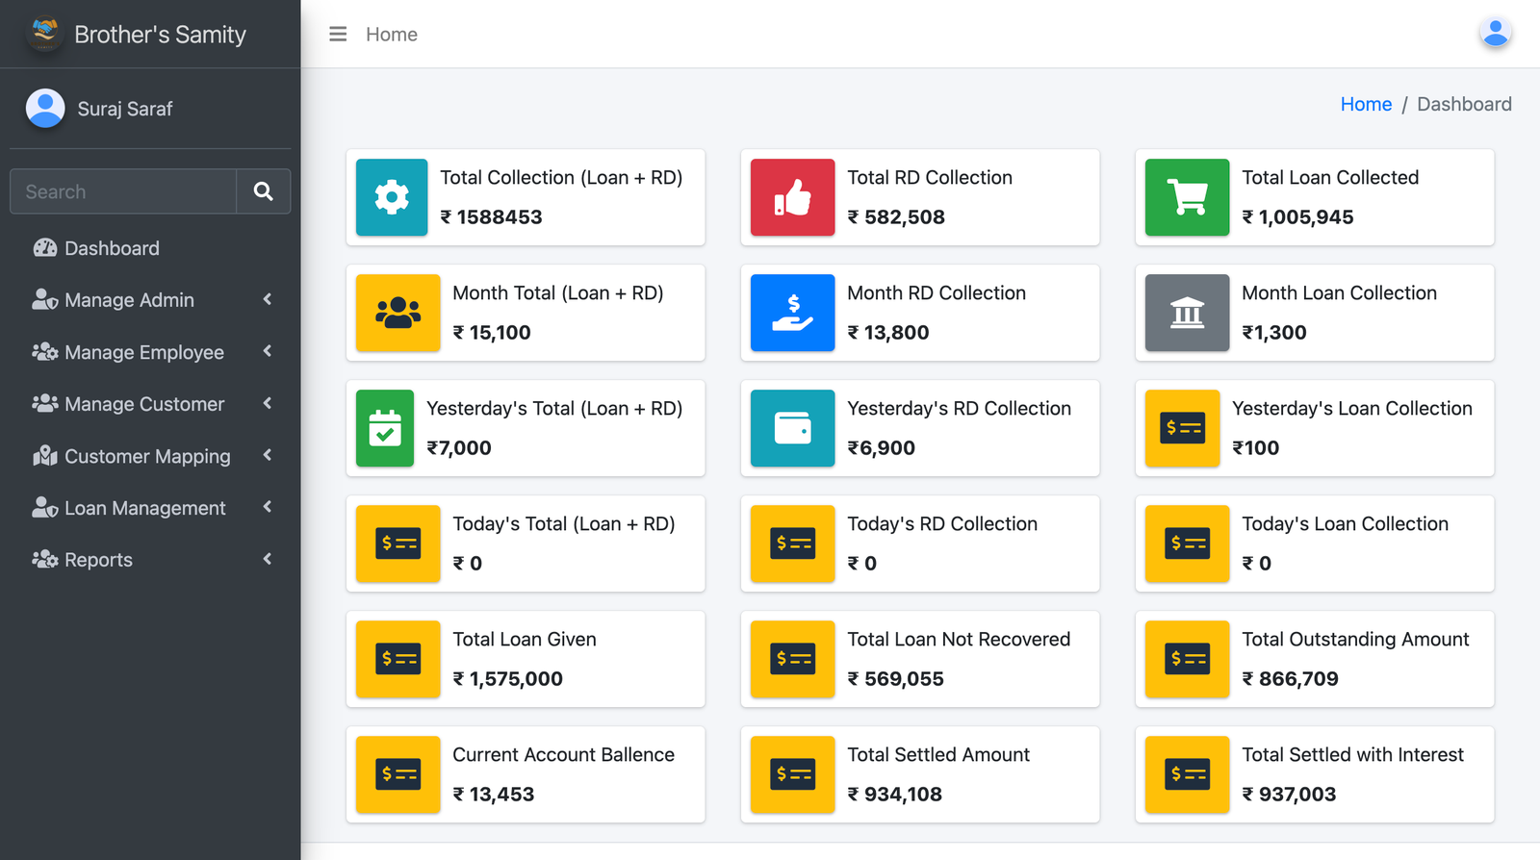The image size is (1540, 860).
Task: Click money icon on Today's Total card
Action: pos(398,544)
